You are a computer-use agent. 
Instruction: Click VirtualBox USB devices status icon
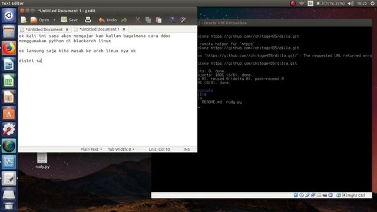click(307, 195)
